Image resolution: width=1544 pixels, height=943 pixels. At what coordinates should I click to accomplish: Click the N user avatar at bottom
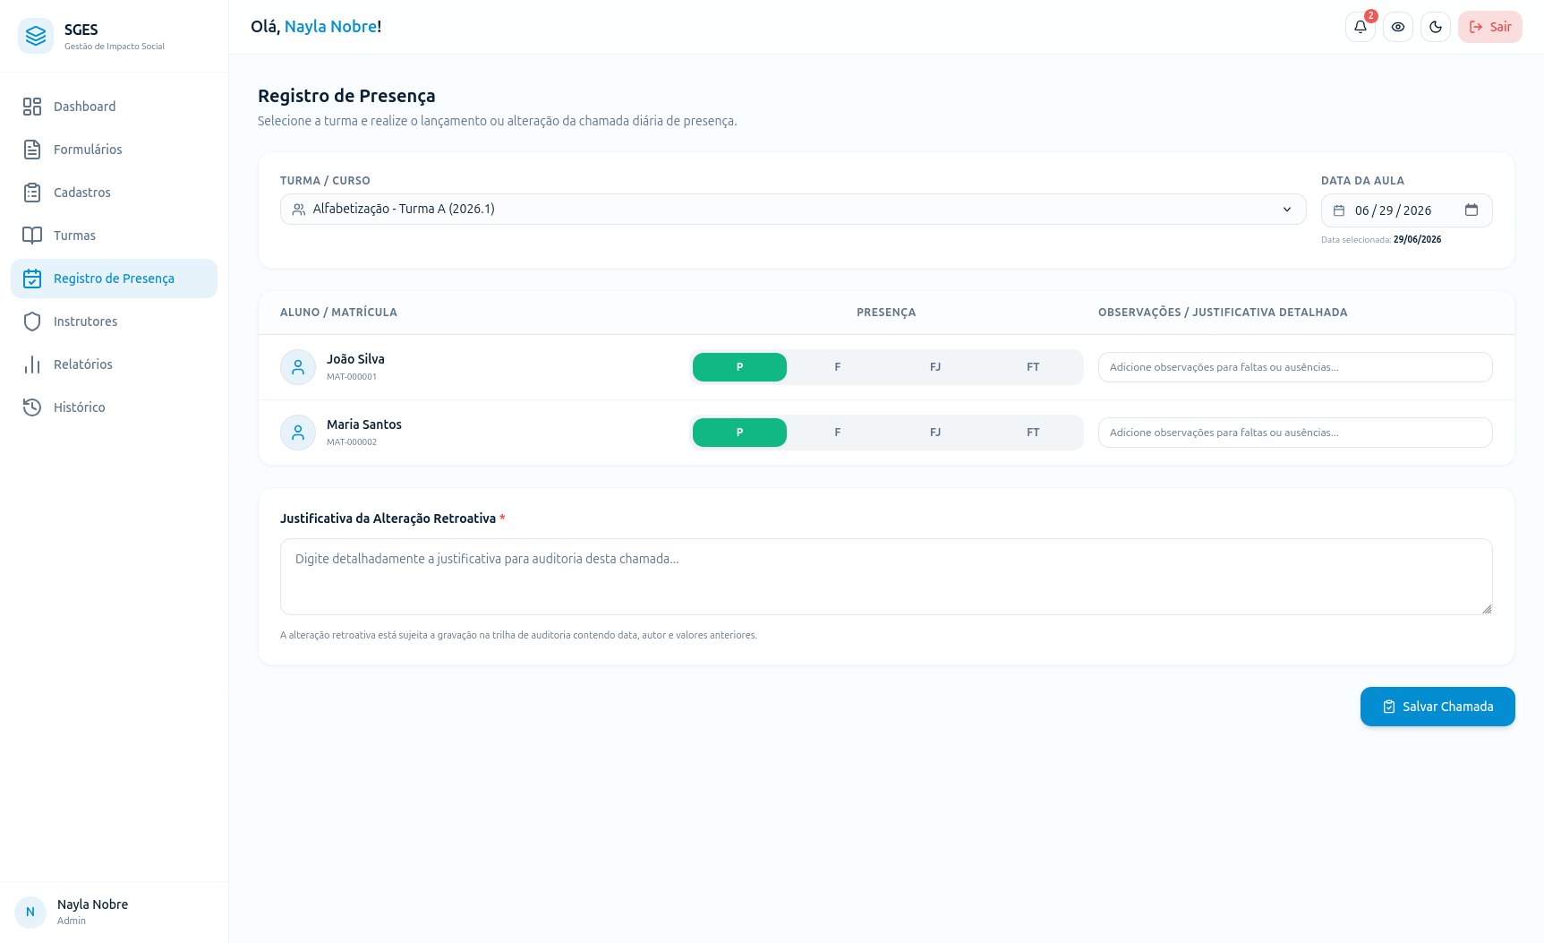(30, 912)
